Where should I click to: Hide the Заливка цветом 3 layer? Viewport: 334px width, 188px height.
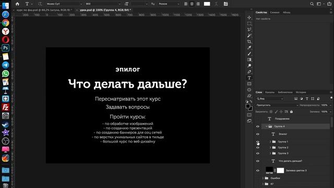pos(258,170)
